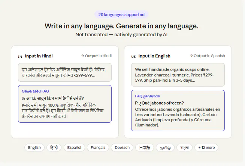Click the 'Output in Hindi' label

point(96,56)
